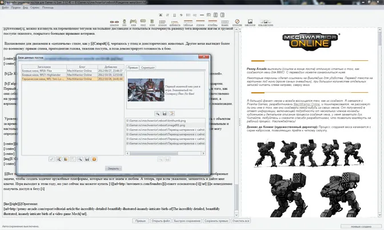Click the magnifier icon below the preview image

pos(156,113)
